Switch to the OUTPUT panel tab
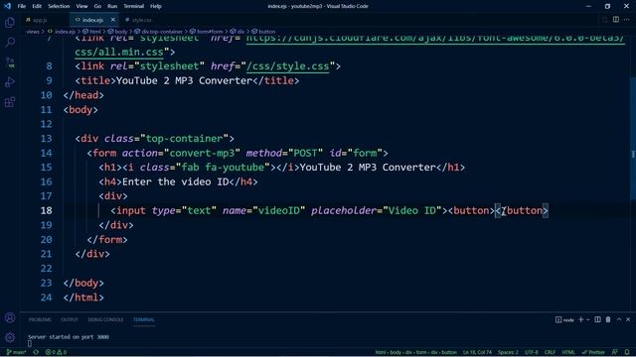This screenshot has width=636, height=357. pos(70,319)
